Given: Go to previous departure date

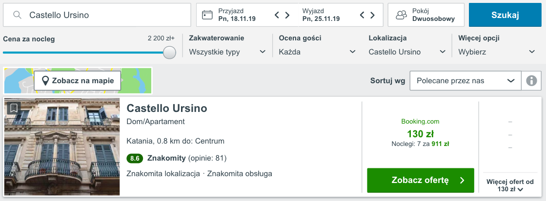Looking at the screenshot, I should [x=362, y=15].
